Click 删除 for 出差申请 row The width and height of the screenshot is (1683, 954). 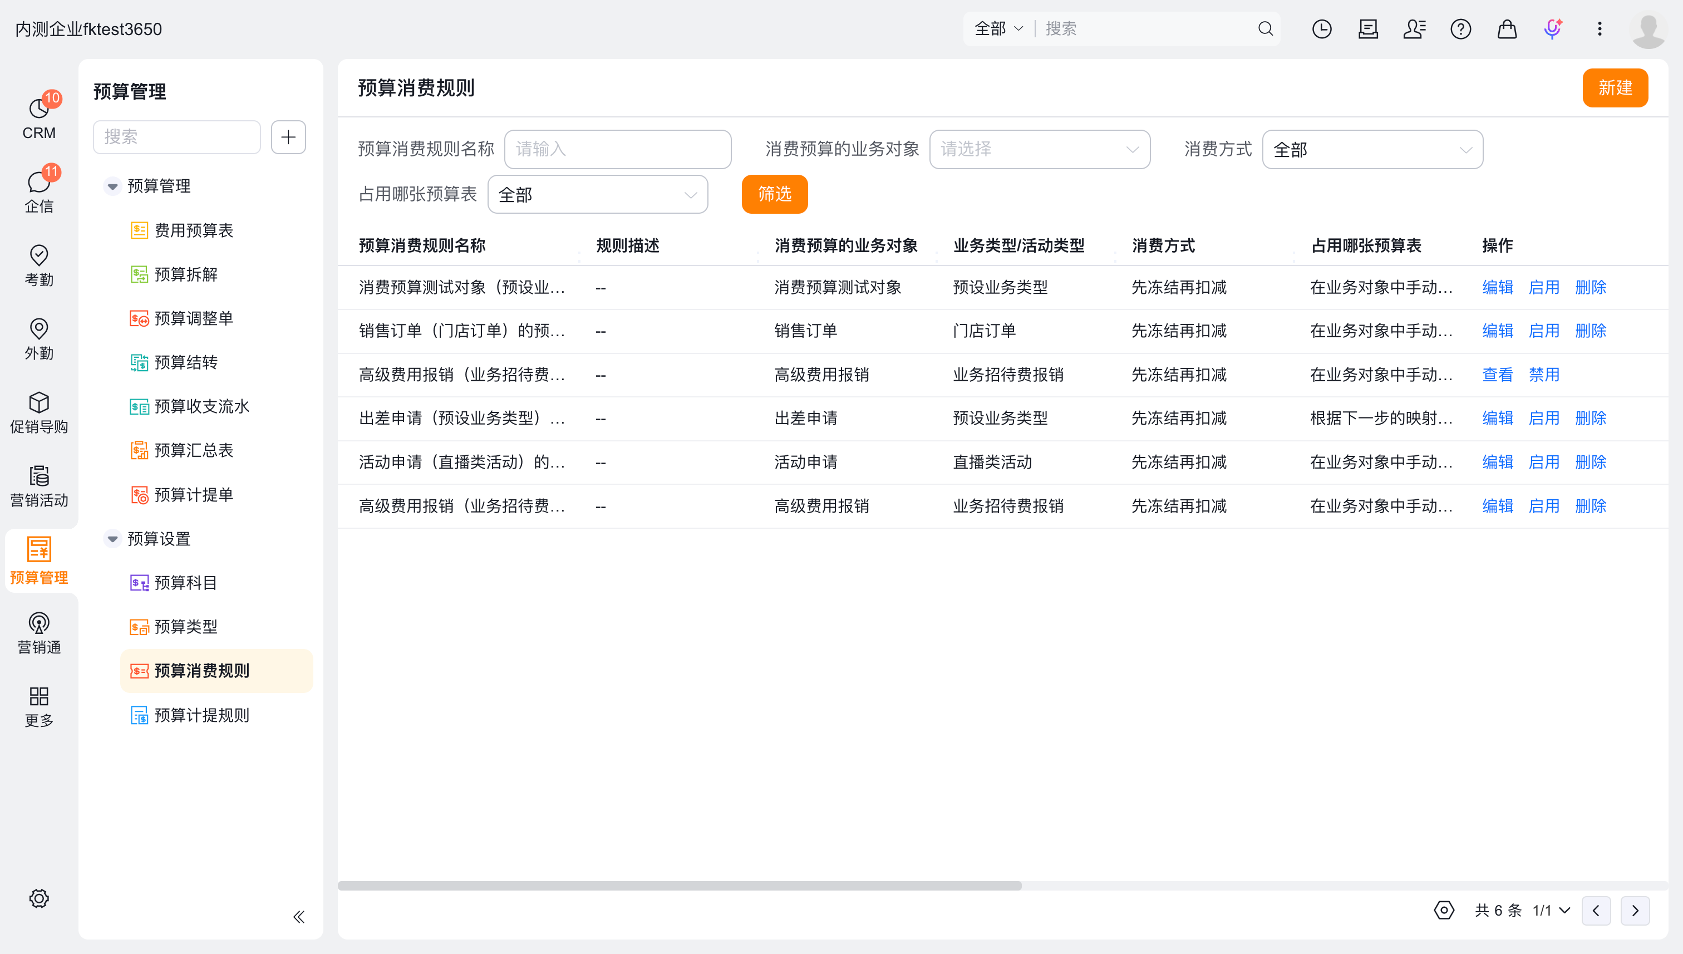click(1591, 418)
